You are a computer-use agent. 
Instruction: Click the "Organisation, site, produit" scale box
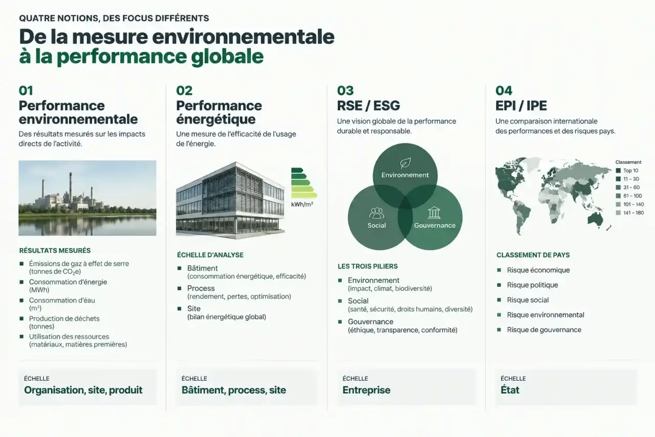coord(88,387)
